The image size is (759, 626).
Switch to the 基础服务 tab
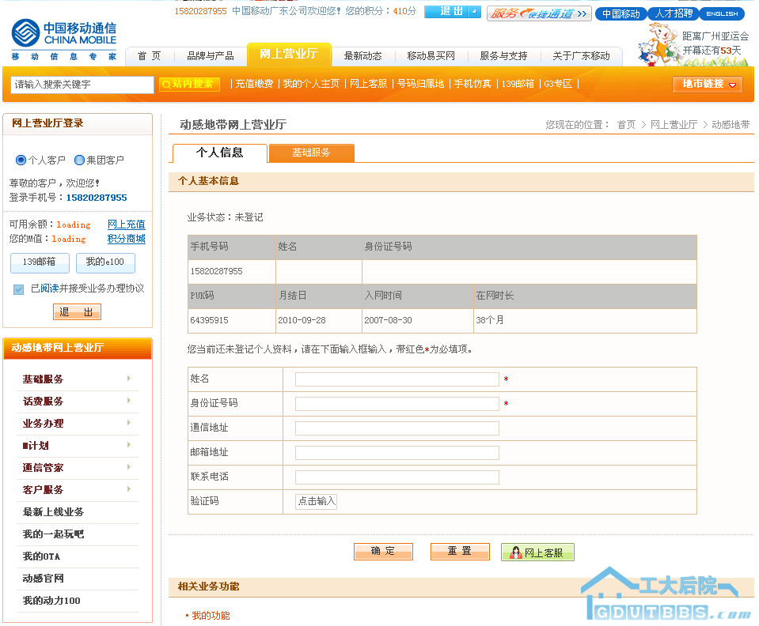click(x=311, y=153)
